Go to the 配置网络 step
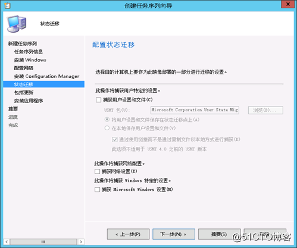The width and height of the screenshot is (297, 248). pyautogui.click(x=24, y=68)
